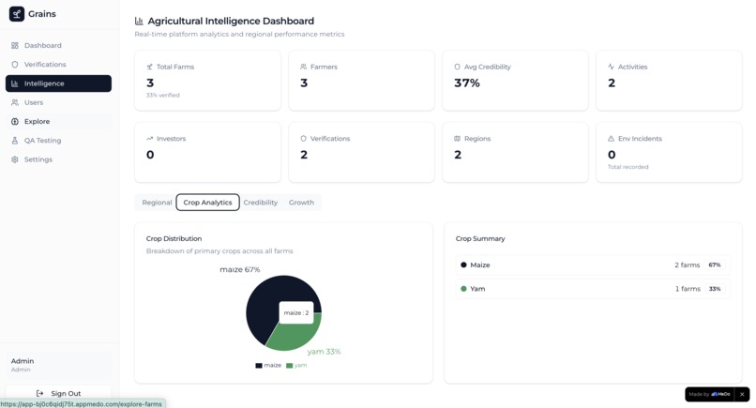Screen dimensions: 756x408
Task: Click the Grains logo icon
Action: (17, 14)
